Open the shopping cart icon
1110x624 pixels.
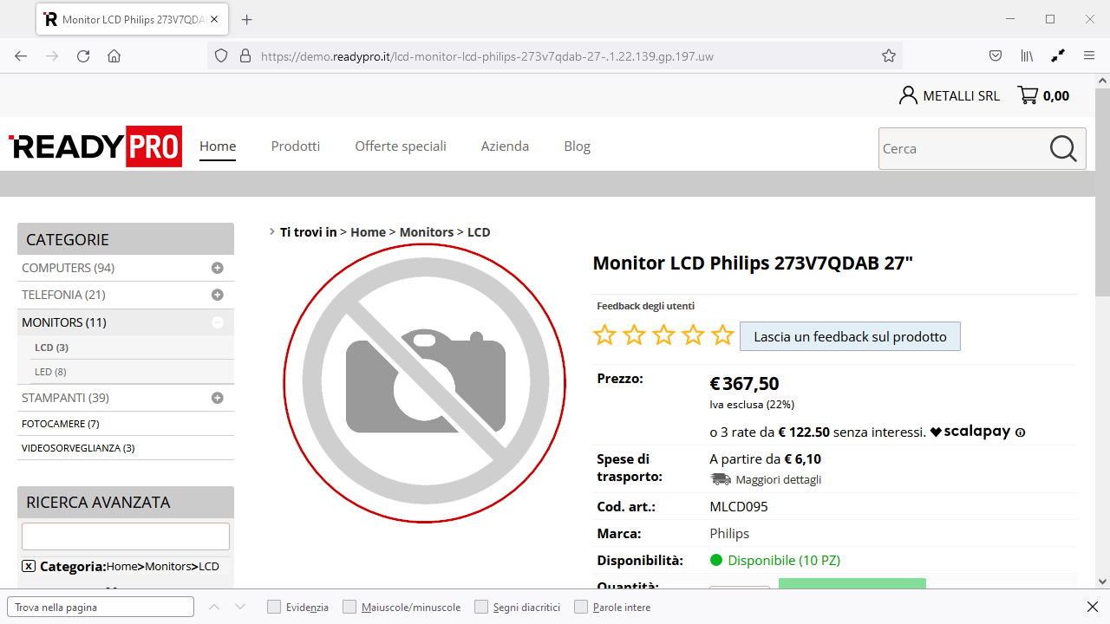[x=1028, y=95]
